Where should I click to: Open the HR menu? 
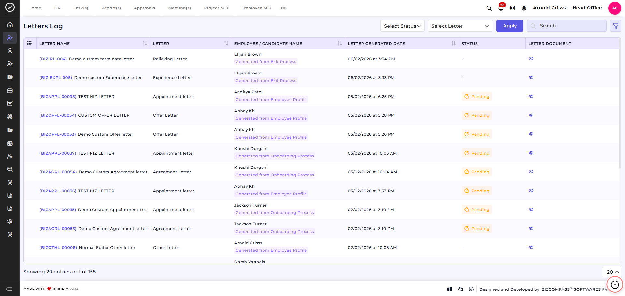(x=57, y=8)
